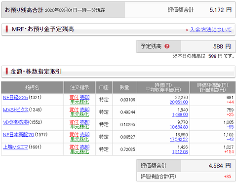This screenshot has width=237, height=183.
Task: Select total profit value +85
Action: pyautogui.click(x=228, y=177)
